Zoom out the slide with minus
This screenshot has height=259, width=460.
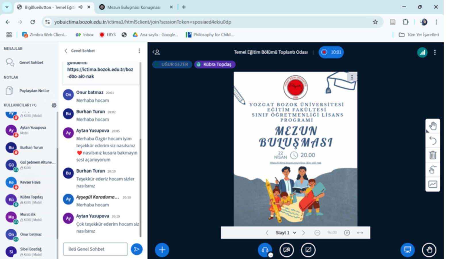(x=317, y=233)
